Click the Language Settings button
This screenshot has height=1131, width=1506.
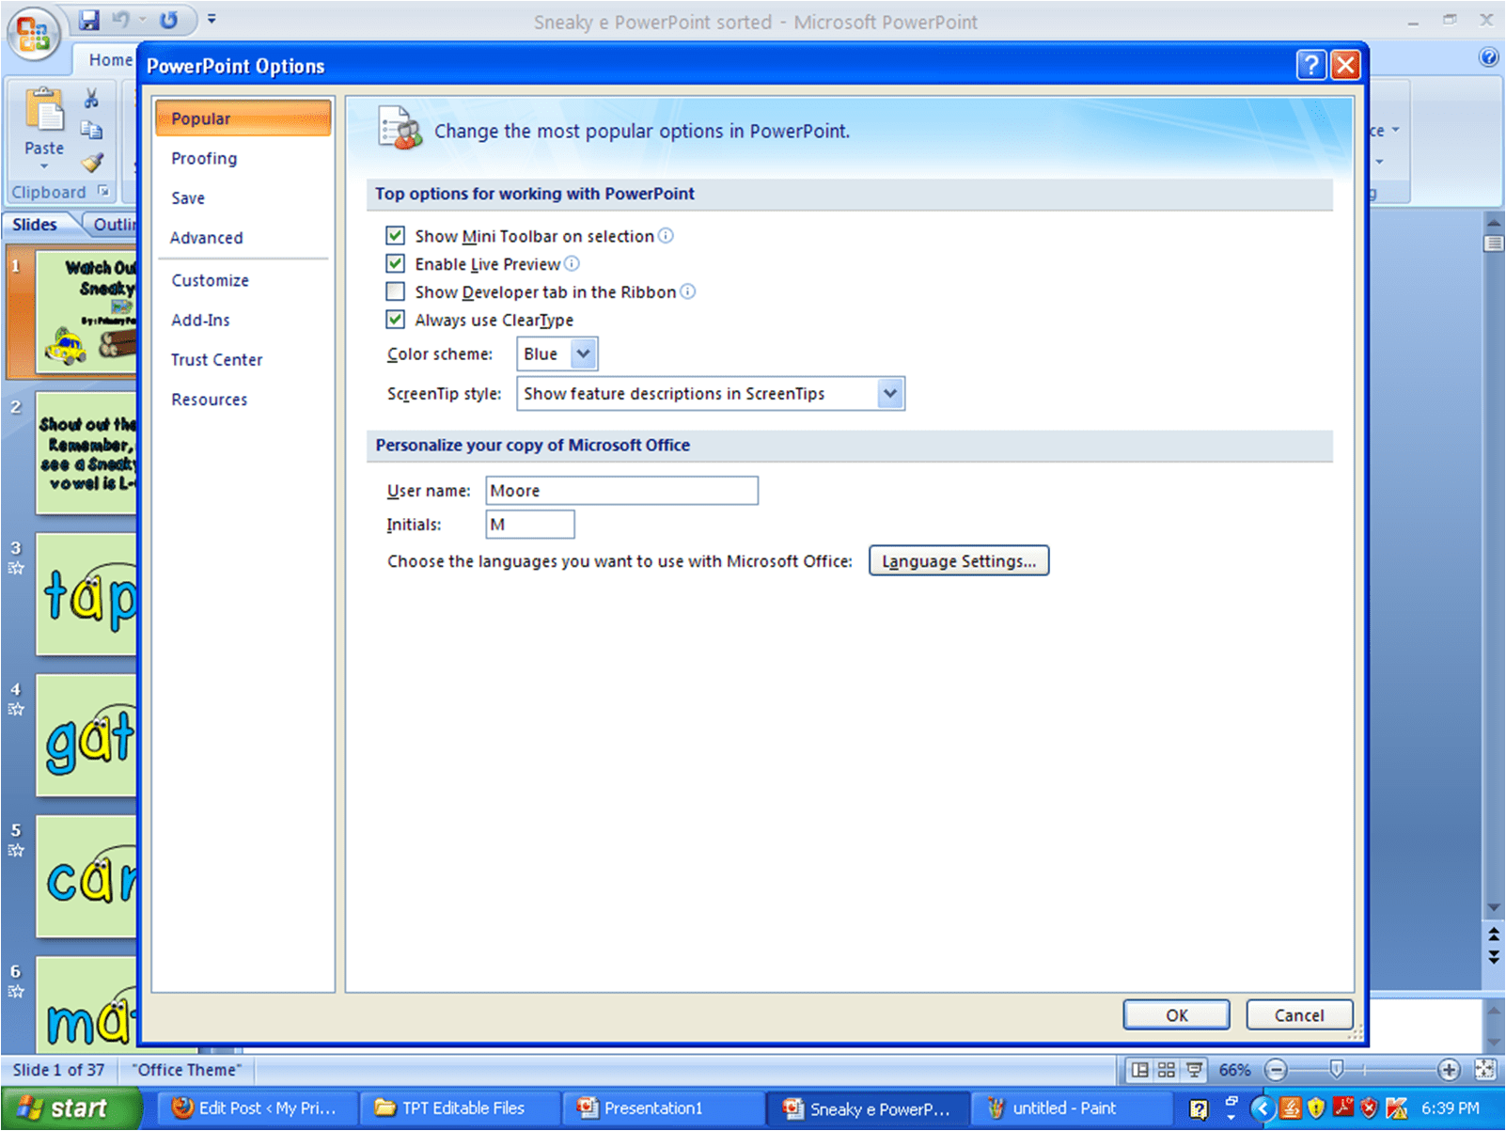(x=959, y=560)
